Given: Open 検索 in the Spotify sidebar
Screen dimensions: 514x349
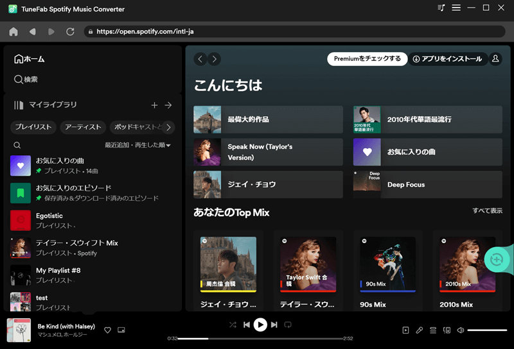Looking at the screenshot, I should tap(26, 79).
